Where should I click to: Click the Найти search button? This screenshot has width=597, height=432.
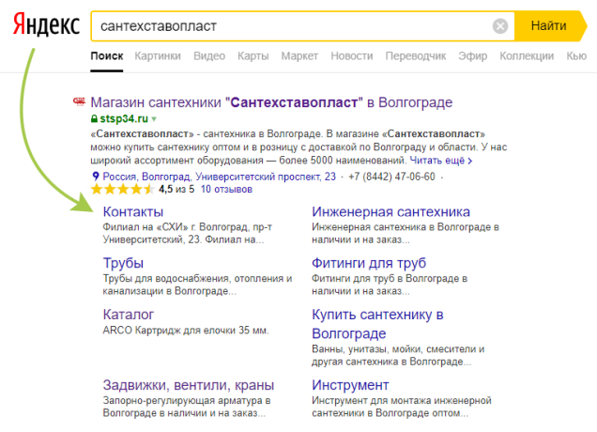coord(550,26)
